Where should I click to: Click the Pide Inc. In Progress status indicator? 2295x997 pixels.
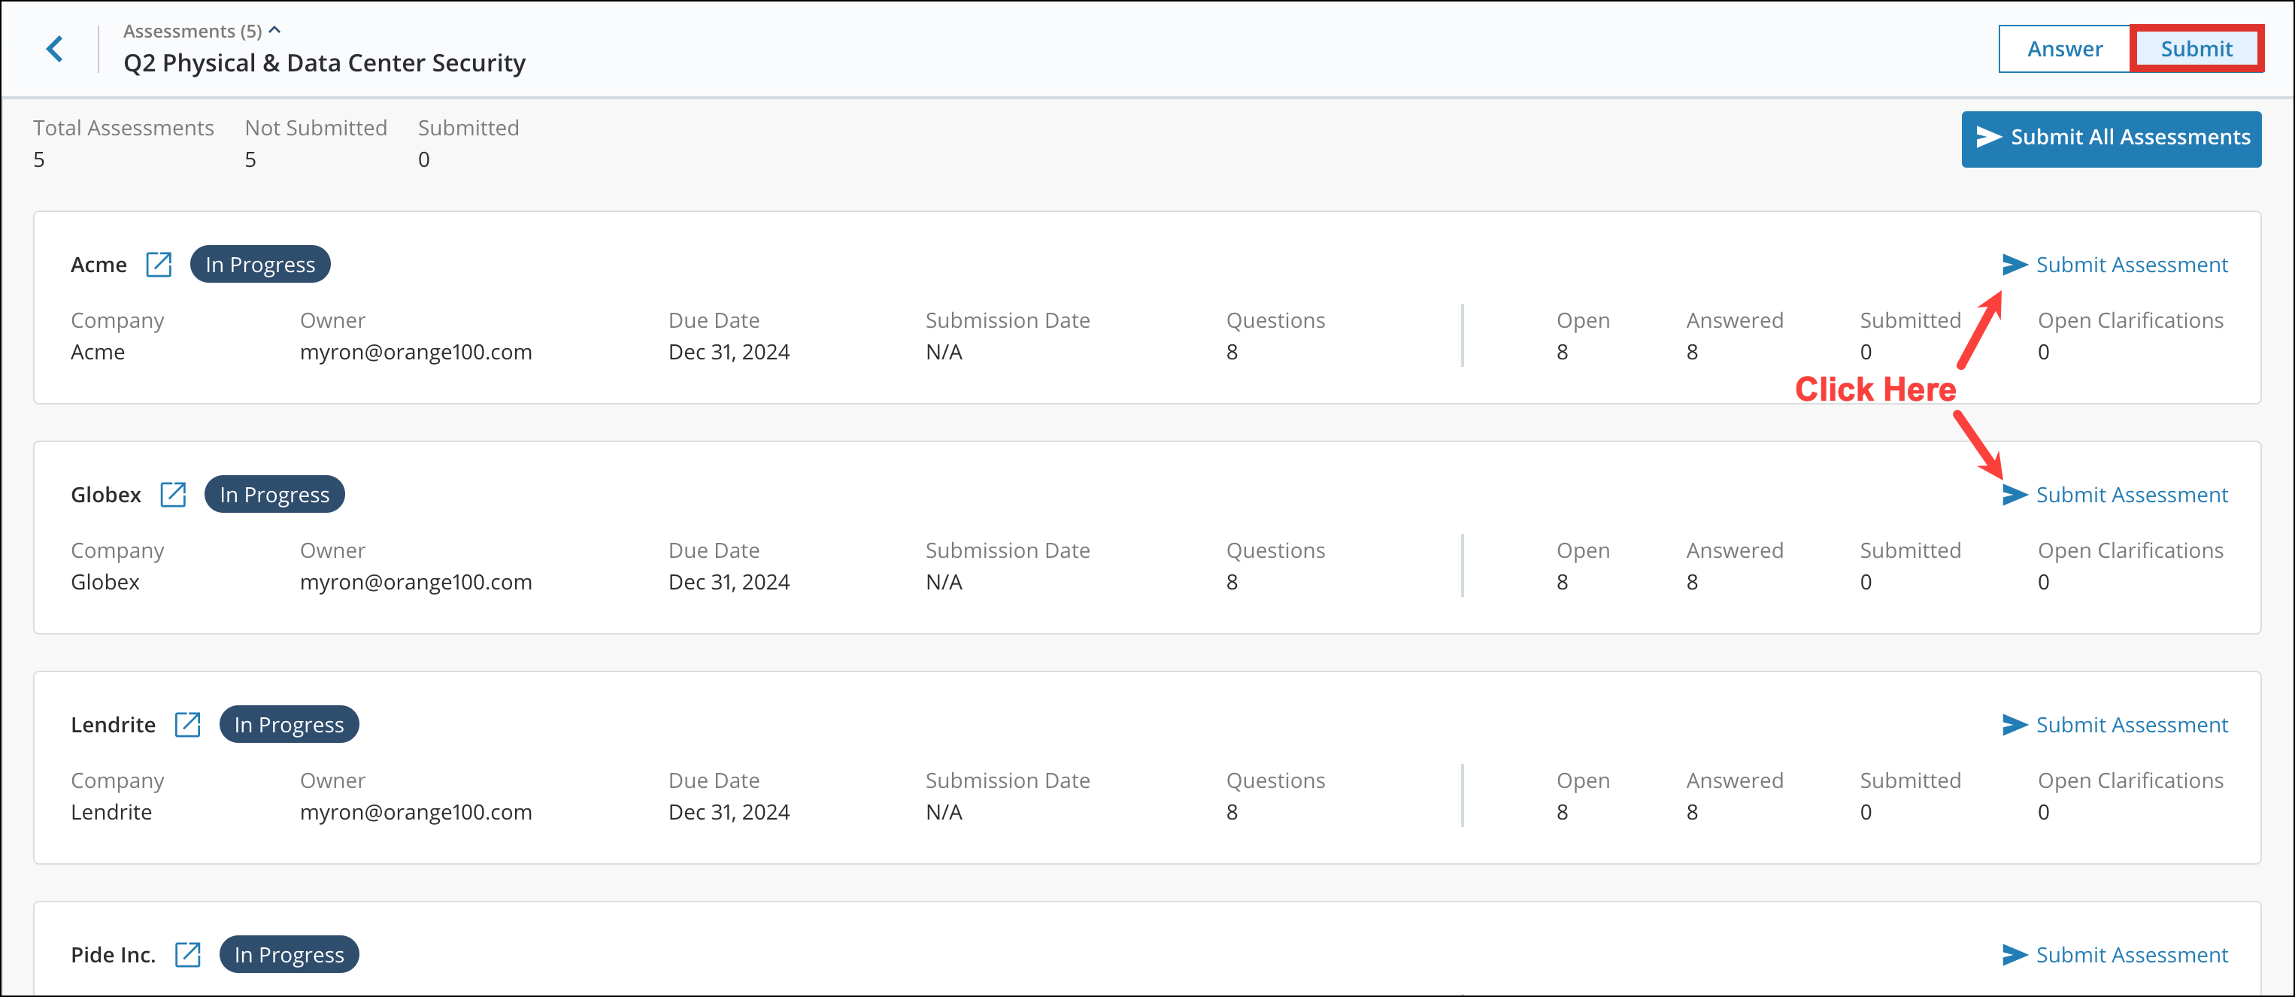(x=288, y=954)
